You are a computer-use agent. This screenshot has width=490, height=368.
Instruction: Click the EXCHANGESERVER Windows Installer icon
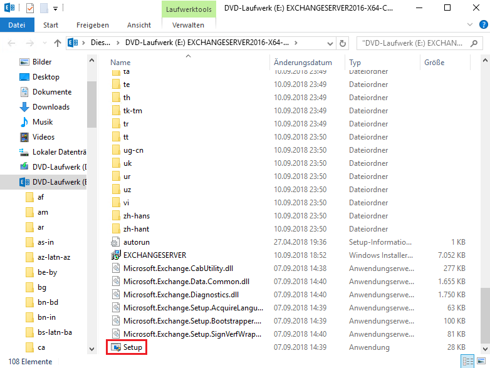pyautogui.click(x=115, y=255)
